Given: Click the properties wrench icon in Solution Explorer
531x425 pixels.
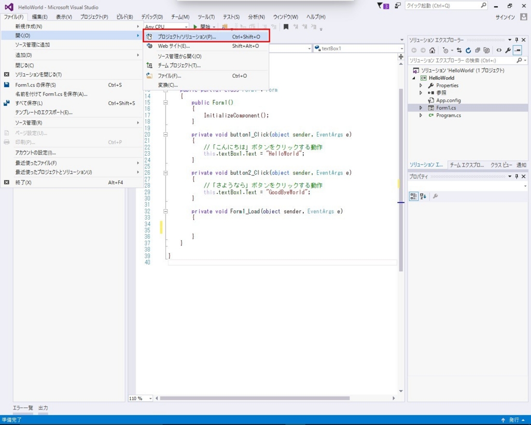Looking at the screenshot, I should pyautogui.click(x=508, y=50).
